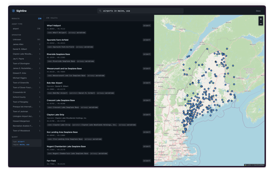Click the airport tag on Wharf Heliport
Screen dimensions: 274x178
click(147, 26)
